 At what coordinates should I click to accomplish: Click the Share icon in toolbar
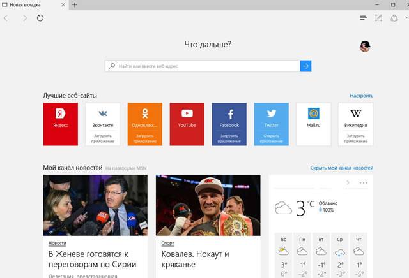pos(394,18)
